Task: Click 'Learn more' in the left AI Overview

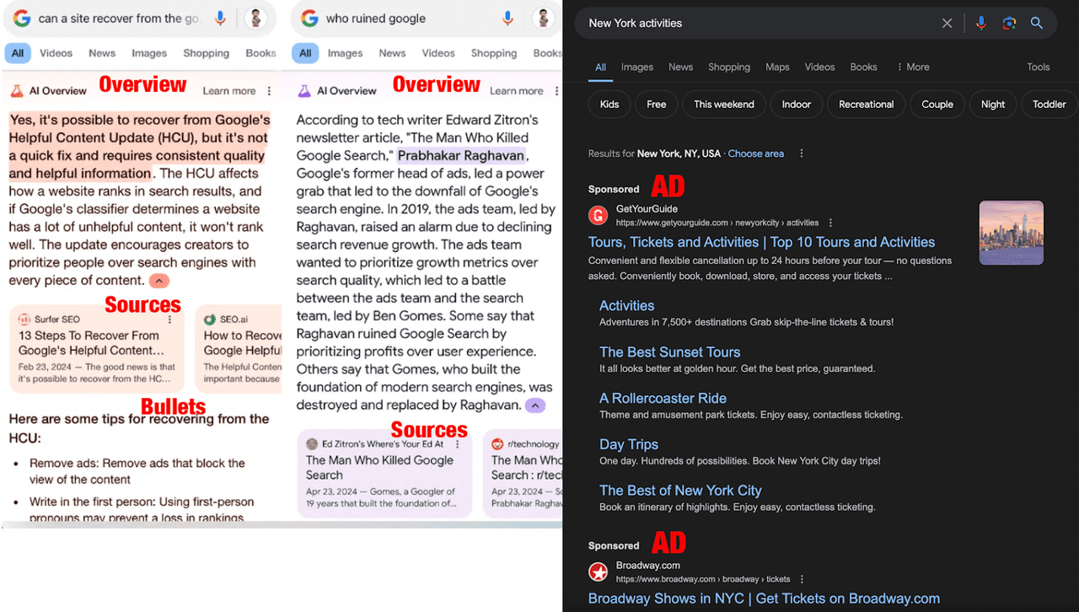Action: coord(229,91)
